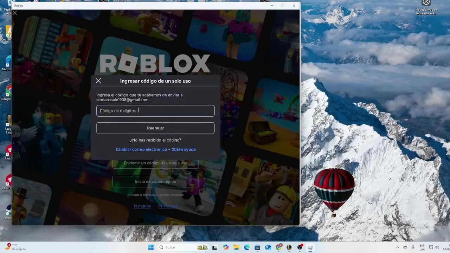Click the dimmed 'Envíame un código de un solo uso' button
This screenshot has height=253, width=450.
click(155, 164)
